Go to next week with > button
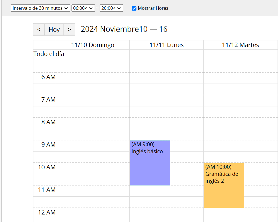 coord(69,30)
